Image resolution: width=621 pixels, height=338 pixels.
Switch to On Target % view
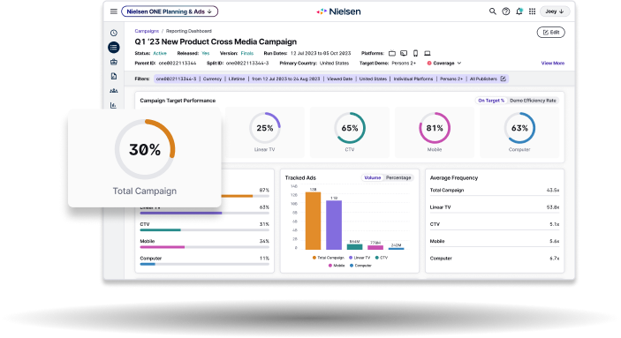pyautogui.click(x=491, y=101)
